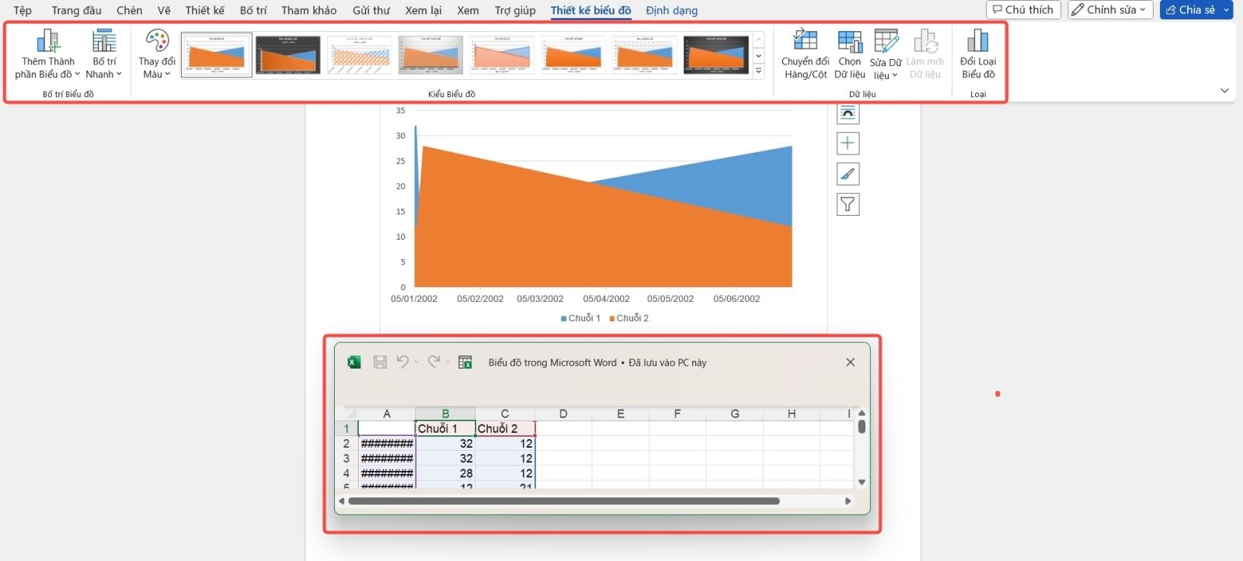Click Edit Data in Excel icon
Image resolution: width=1243 pixels, height=561 pixels.
click(465, 362)
